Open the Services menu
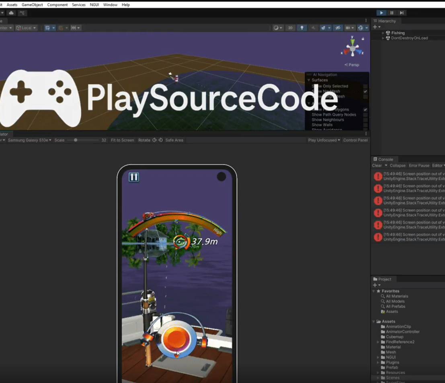 coord(79,5)
